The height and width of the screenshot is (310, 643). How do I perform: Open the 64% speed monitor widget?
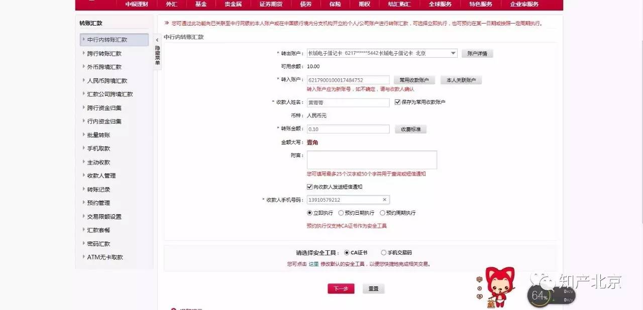(551, 295)
